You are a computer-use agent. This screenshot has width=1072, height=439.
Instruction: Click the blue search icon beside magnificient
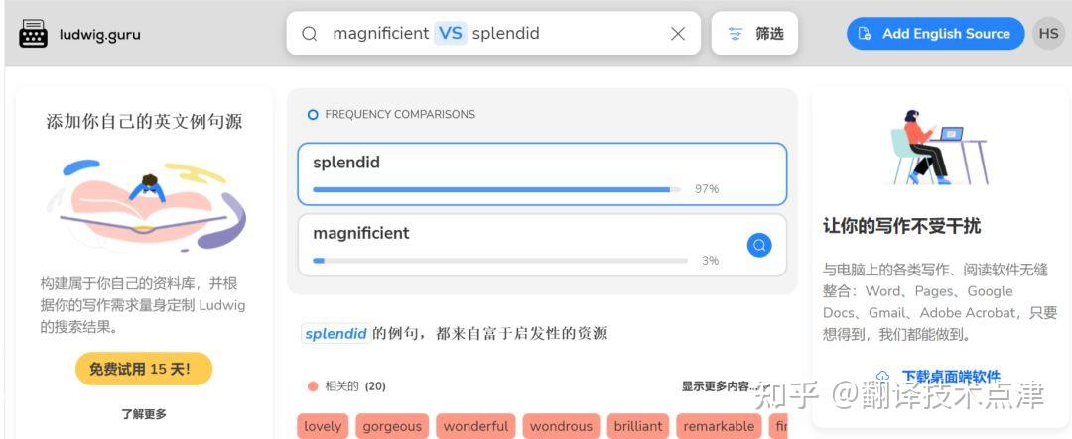759,244
